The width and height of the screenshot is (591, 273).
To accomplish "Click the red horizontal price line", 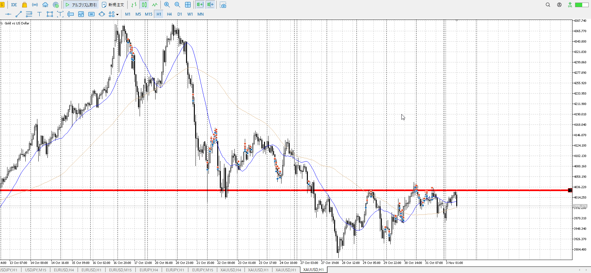I will point(260,190).
